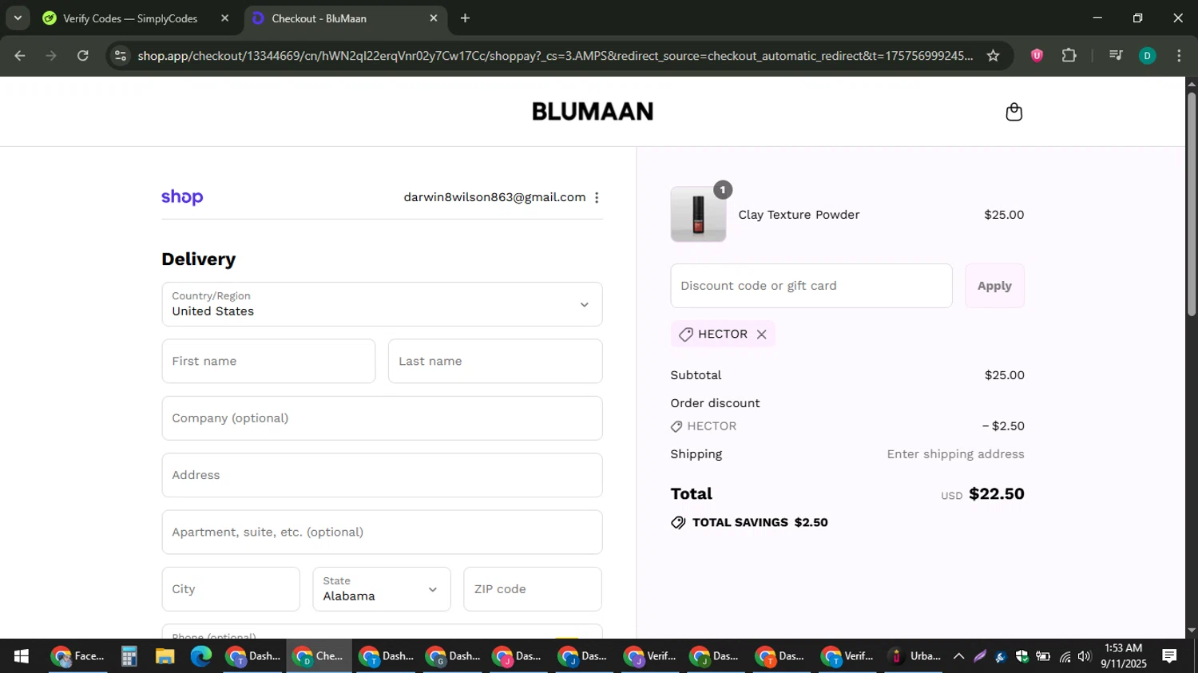Expand the Country/Region dropdown
Screen dimensions: 1198x673
coord(382,304)
